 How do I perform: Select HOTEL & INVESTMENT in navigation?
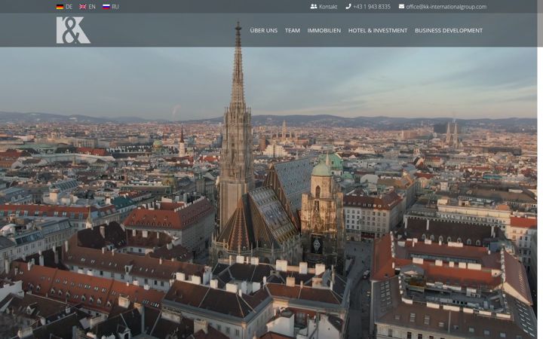click(378, 30)
